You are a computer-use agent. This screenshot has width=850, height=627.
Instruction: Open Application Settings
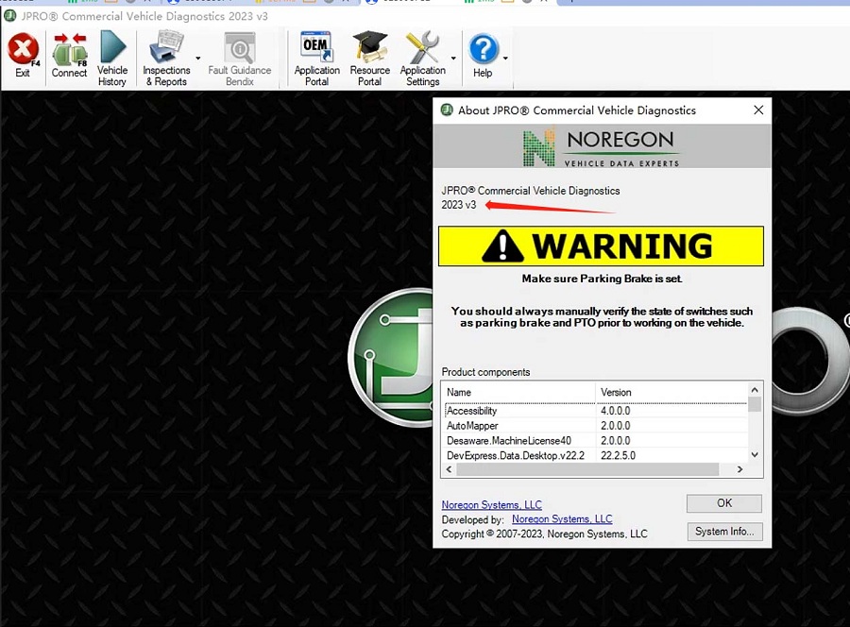[423, 58]
